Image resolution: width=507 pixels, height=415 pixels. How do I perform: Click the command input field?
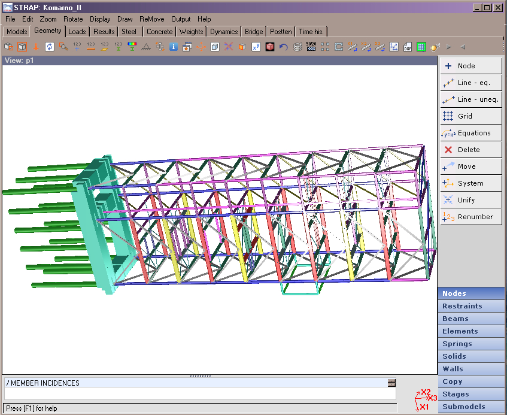pos(200,393)
